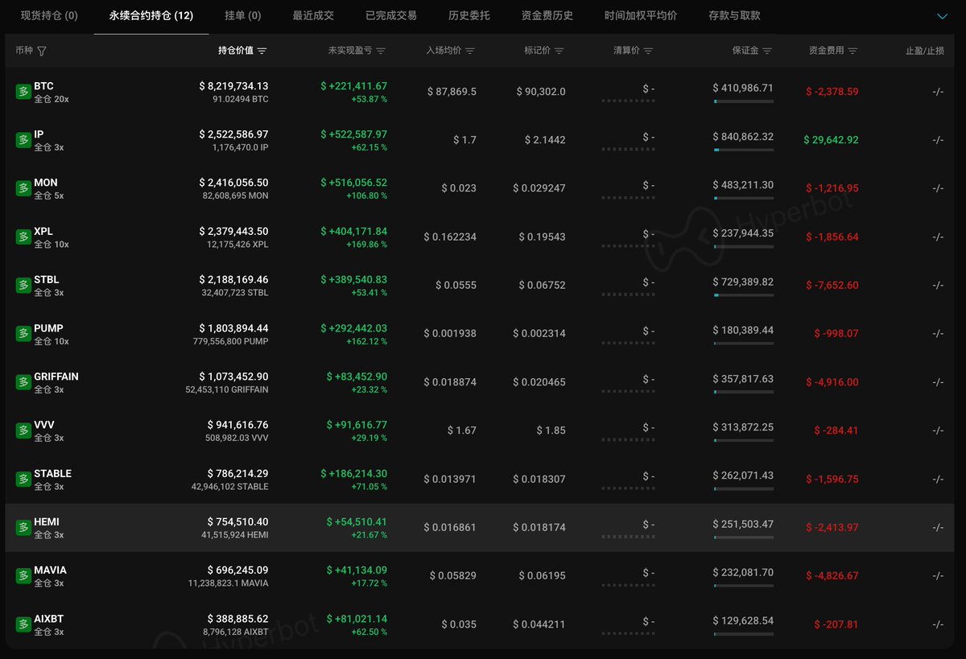This screenshot has width=966, height=659.
Task: Click the 止盈/止损 column header
Action: point(924,51)
